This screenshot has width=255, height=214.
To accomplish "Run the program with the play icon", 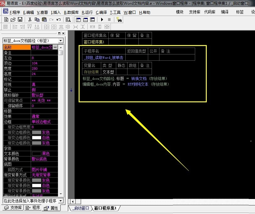I will (x=102, y=20).
